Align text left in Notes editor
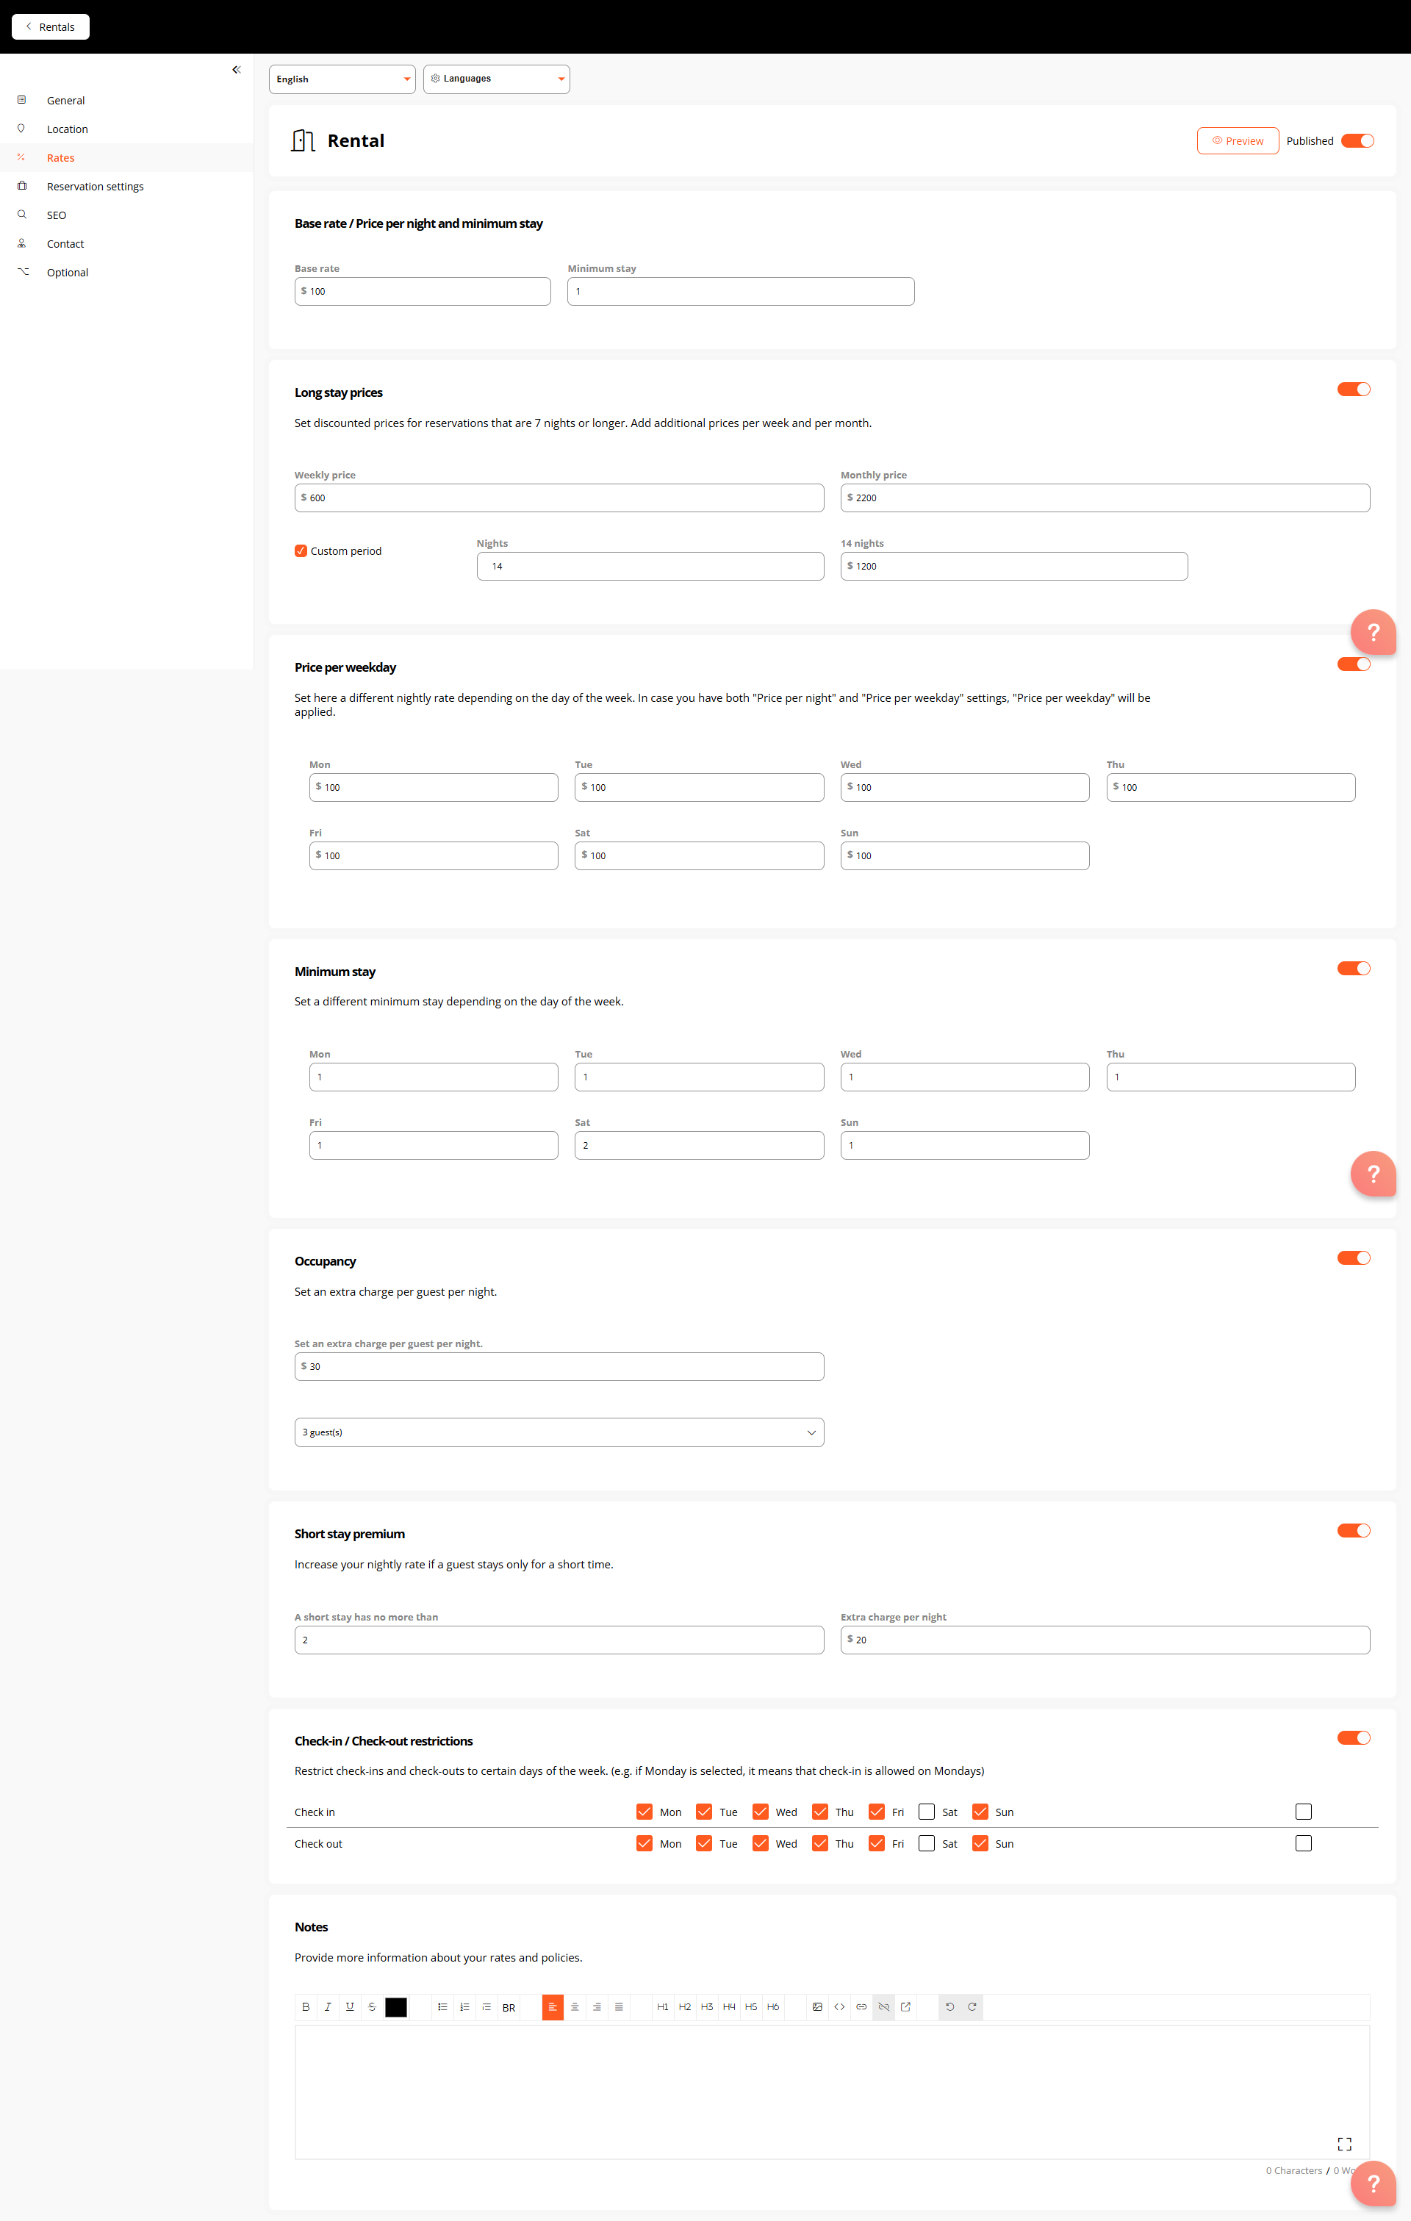The image size is (1411, 2221). 553,2007
